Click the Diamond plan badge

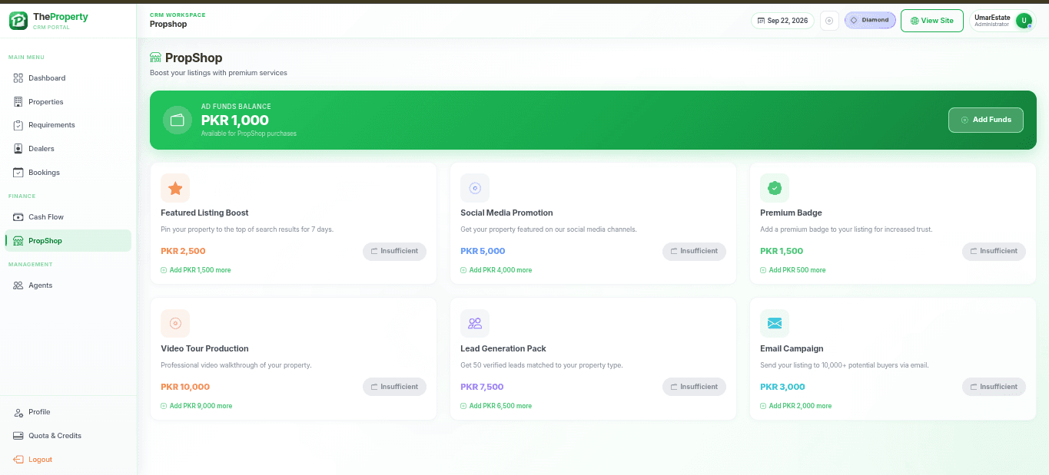[870, 21]
